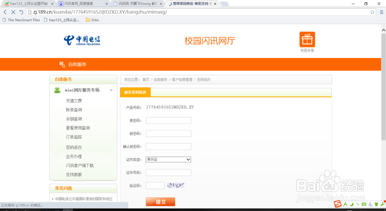Click the 自助服务 grid icon in orange bar
This screenshot has width=386, height=211.
pos(62,64)
